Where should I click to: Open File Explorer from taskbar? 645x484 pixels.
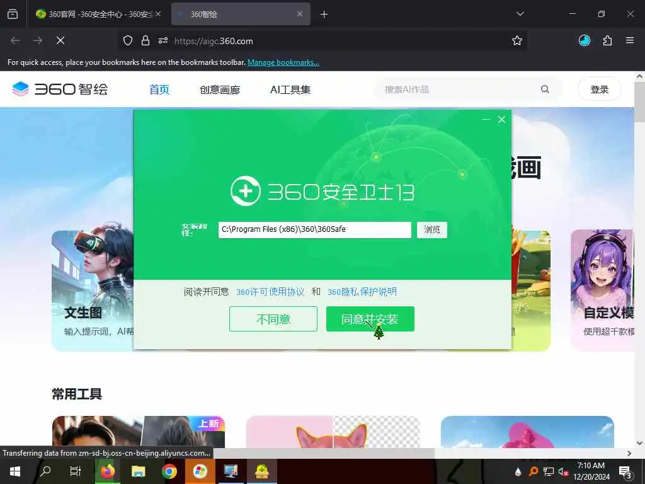(138, 471)
